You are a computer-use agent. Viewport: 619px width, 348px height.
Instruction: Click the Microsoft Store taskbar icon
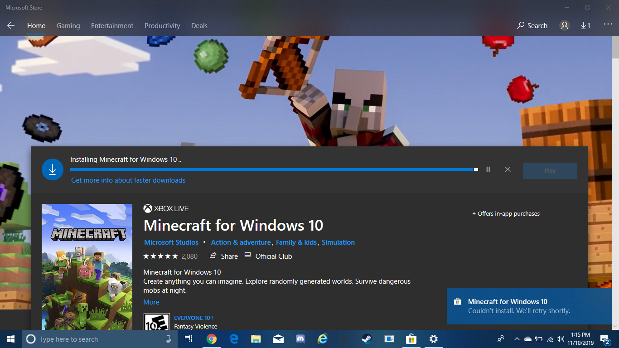[411, 339]
